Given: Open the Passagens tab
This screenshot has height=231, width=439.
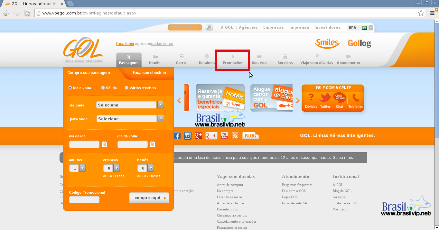Looking at the screenshot, I should tap(129, 60).
